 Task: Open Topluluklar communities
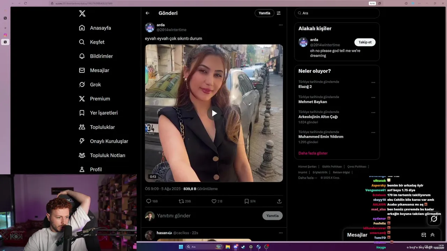pos(97,127)
